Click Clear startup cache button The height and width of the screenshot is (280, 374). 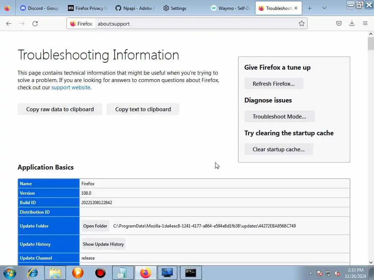(279, 149)
